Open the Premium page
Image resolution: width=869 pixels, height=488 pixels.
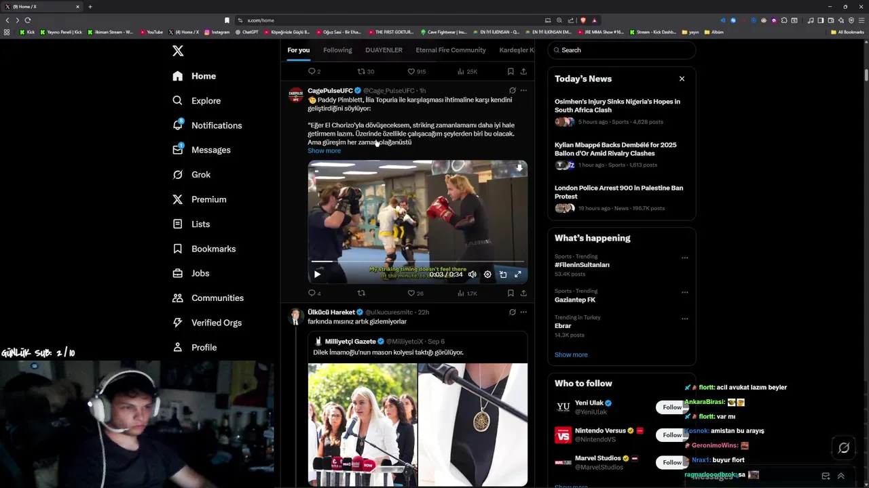coord(200,199)
